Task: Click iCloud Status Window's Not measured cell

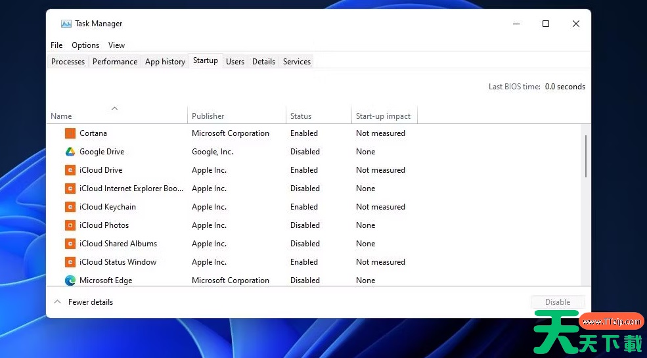Action: 380,262
